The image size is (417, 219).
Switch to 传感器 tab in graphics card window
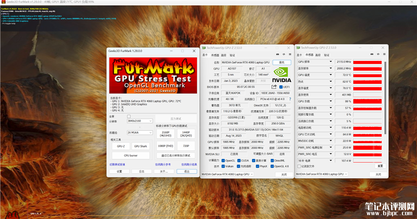point(215,55)
